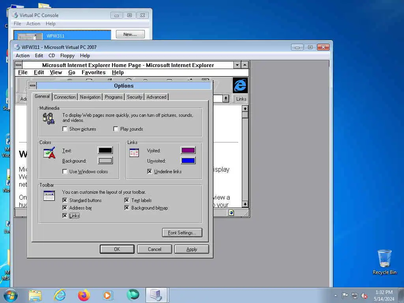Check Use Windows colors
The image size is (404, 303).
point(65,171)
